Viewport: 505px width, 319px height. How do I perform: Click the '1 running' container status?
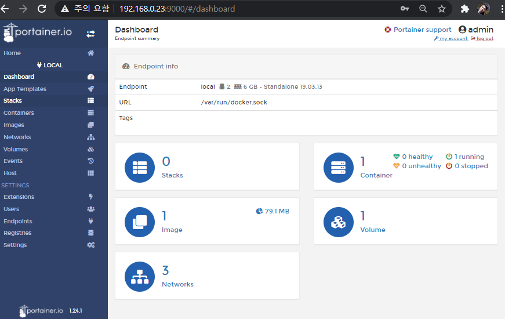pos(469,157)
